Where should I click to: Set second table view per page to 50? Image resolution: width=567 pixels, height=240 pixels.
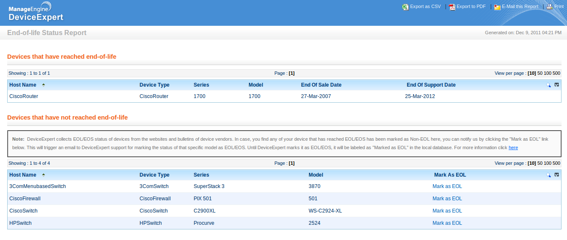click(540, 163)
